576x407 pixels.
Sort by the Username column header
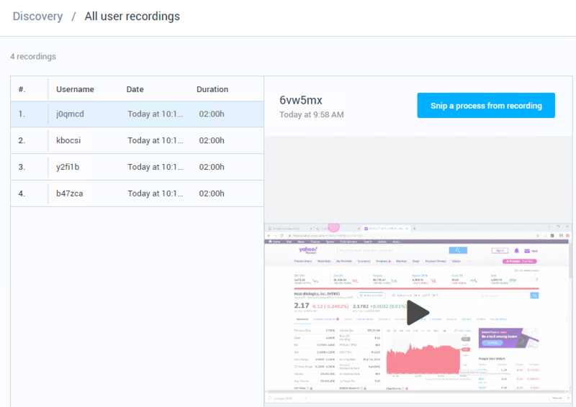(x=75, y=89)
